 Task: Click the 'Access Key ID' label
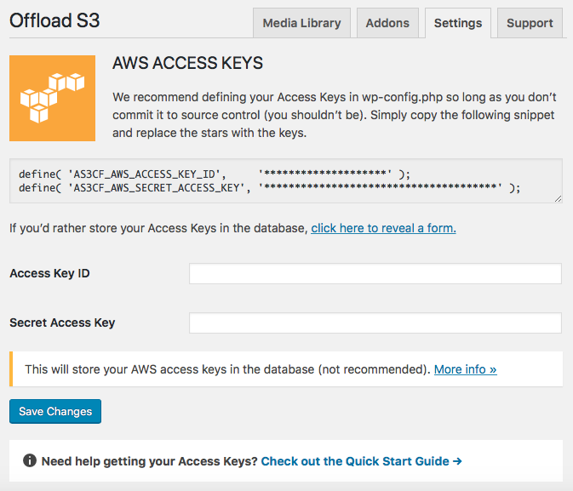[x=49, y=273]
